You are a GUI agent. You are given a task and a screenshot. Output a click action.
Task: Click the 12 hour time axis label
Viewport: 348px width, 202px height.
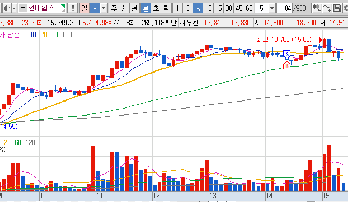(156, 196)
